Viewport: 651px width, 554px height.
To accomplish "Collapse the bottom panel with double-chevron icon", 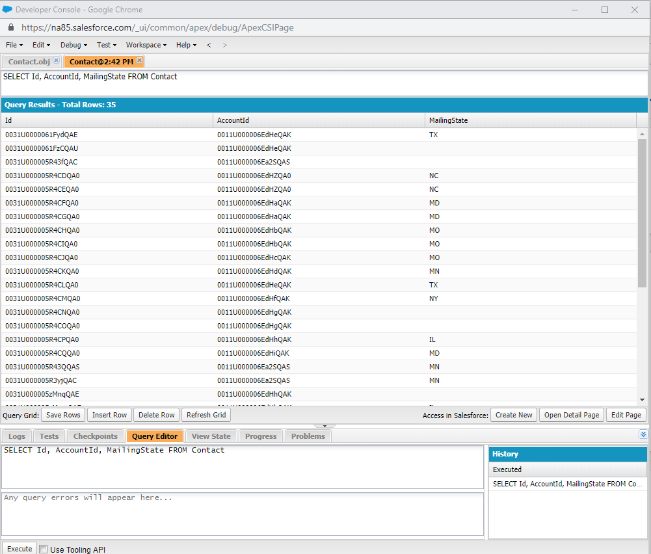I will tap(643, 434).
